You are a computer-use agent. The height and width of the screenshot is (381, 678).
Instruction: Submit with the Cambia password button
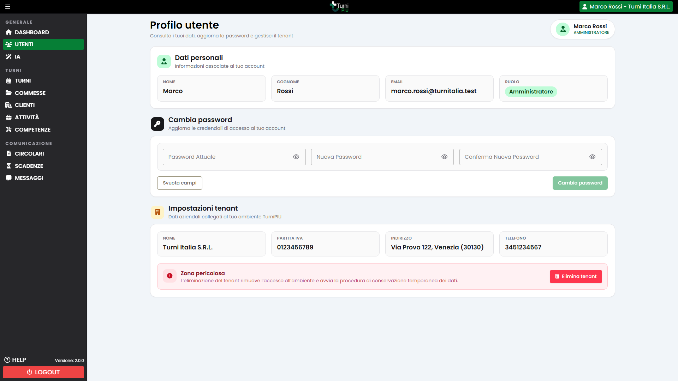pyautogui.click(x=580, y=183)
